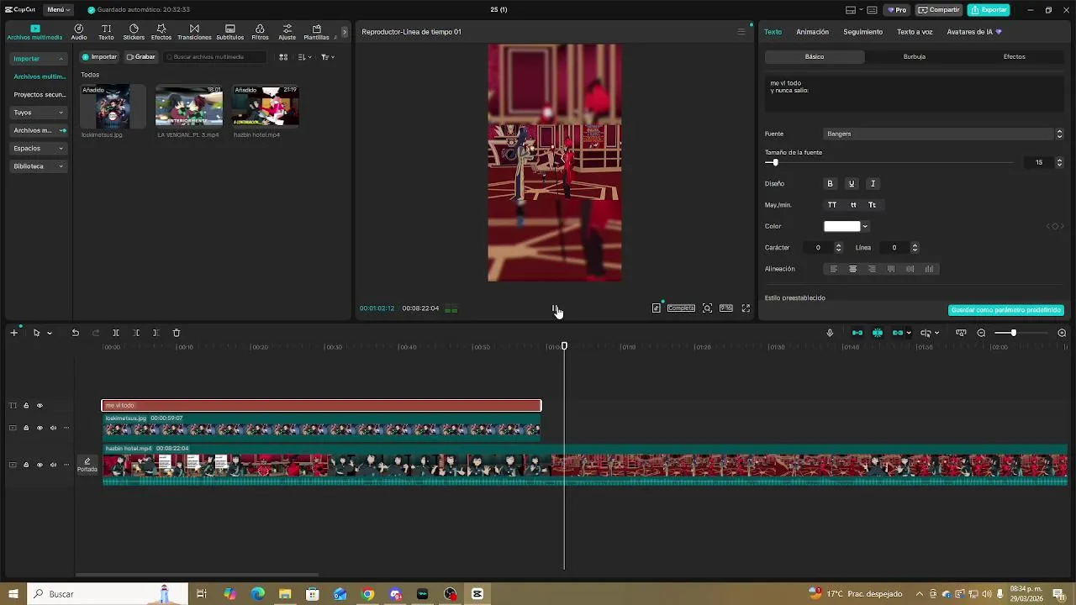Open the text color dropdown arrow

pos(865,226)
